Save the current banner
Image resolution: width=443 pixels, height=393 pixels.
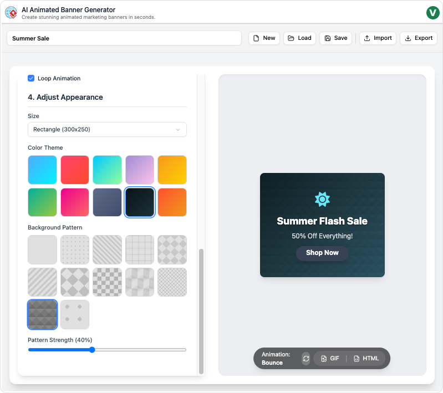pos(335,38)
